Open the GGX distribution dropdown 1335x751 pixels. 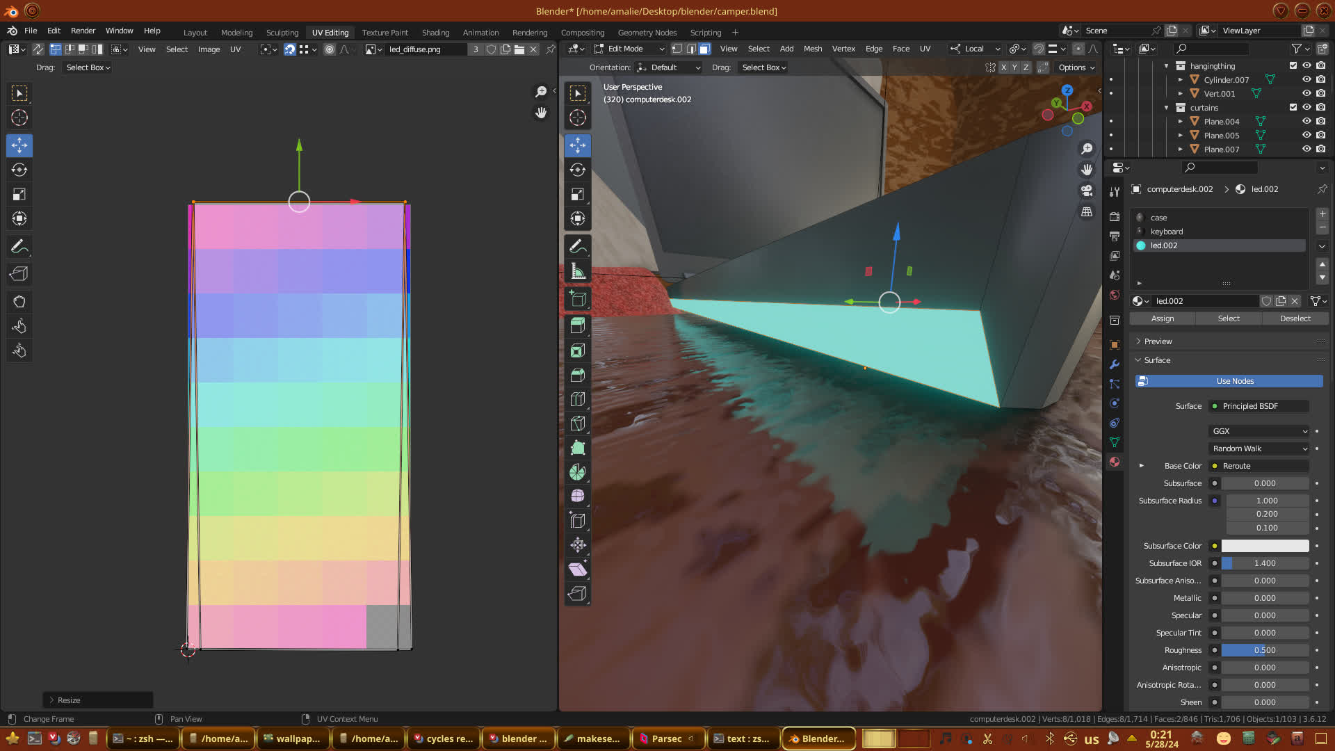[1259, 431]
